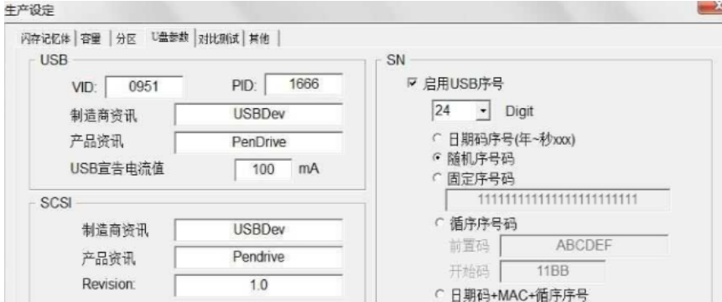Select the 固定序号码 radio button
Screen dimensions: 722x302
coord(438,179)
